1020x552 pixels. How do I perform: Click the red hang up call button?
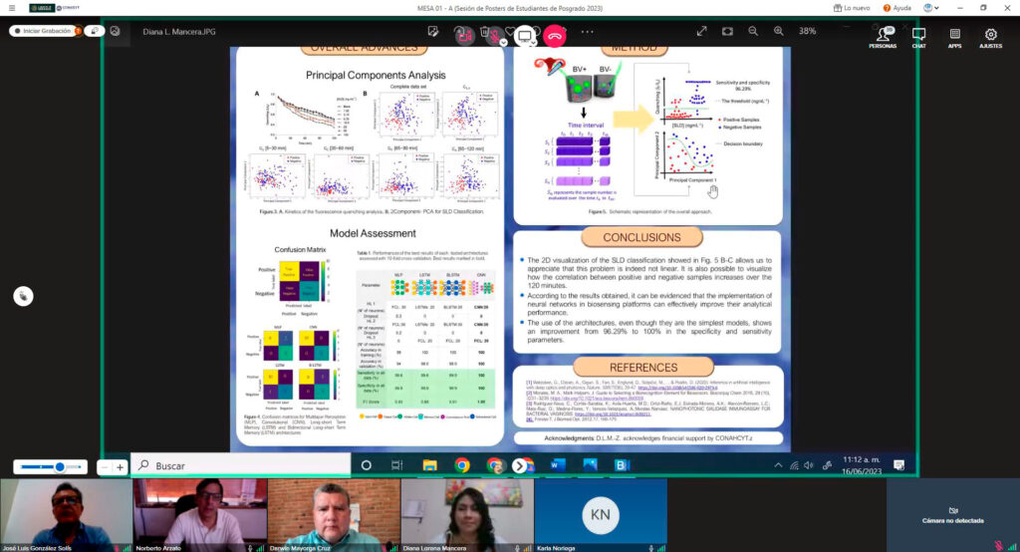pyautogui.click(x=555, y=32)
